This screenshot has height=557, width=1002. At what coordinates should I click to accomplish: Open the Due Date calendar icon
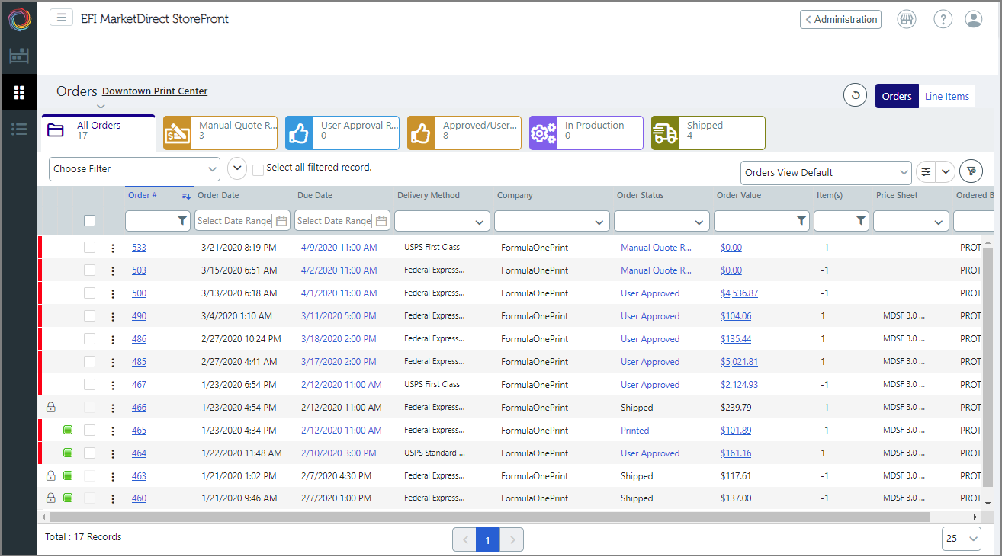pos(381,221)
